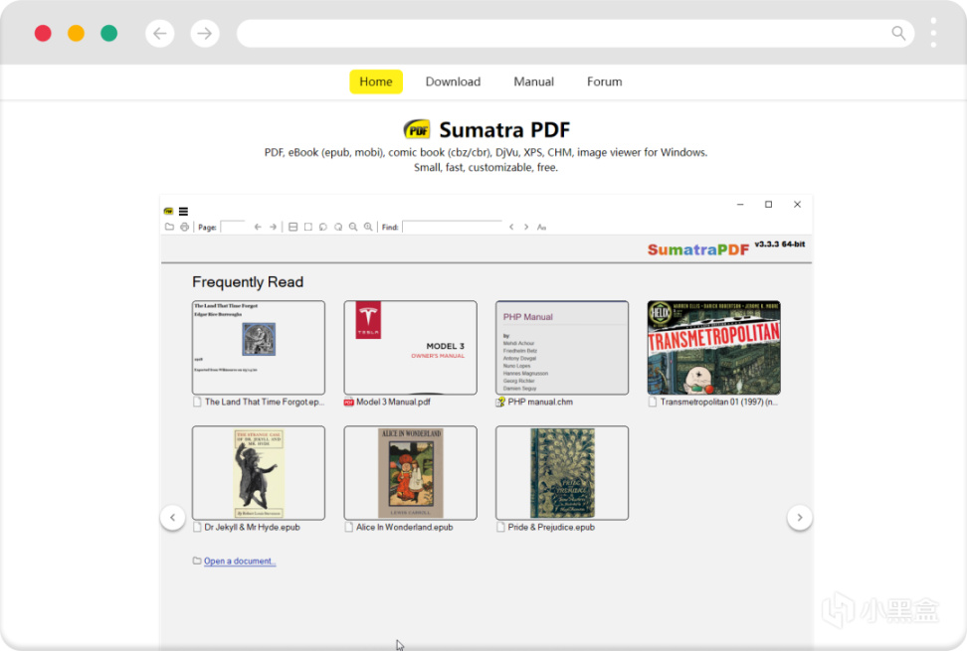Find next match arrow icon
The height and width of the screenshot is (651, 967).
tap(526, 227)
